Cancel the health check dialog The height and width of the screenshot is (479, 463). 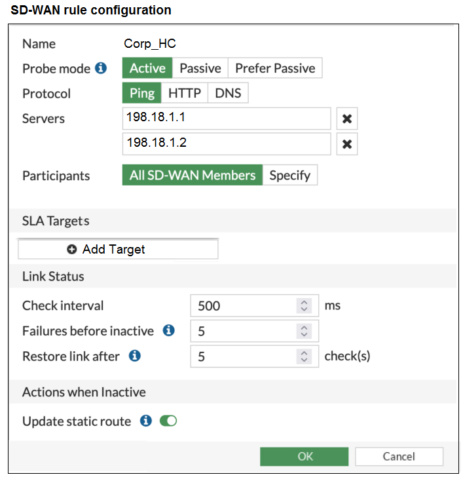click(x=399, y=457)
